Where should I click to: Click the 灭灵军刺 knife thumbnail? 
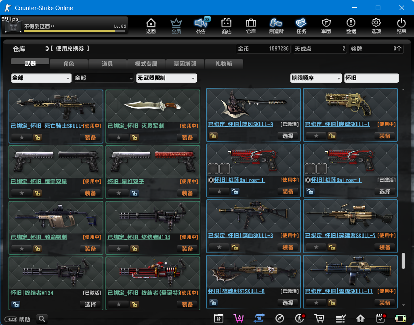153,106
